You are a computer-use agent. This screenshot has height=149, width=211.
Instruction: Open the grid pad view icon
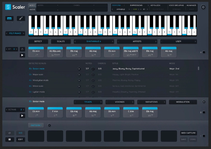tap(10, 139)
